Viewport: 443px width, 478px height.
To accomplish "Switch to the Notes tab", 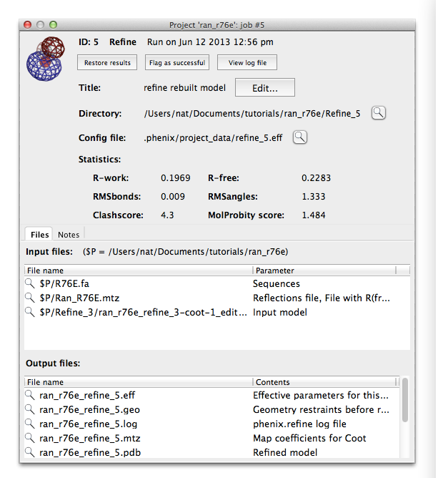I will coord(69,234).
